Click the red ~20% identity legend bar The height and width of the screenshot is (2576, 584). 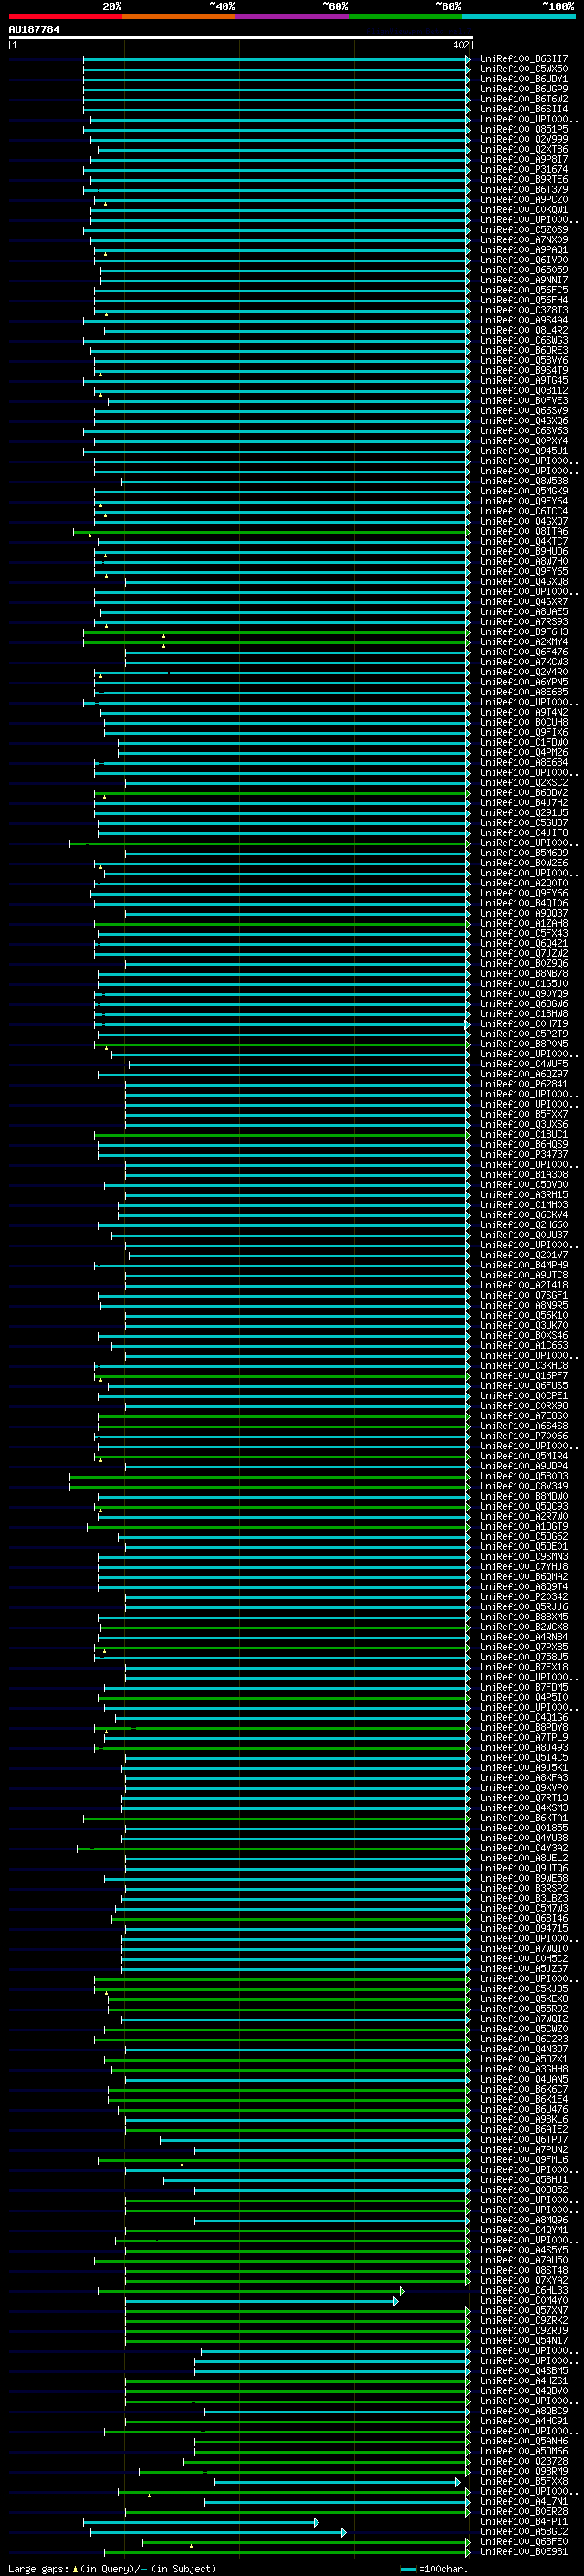(65, 16)
